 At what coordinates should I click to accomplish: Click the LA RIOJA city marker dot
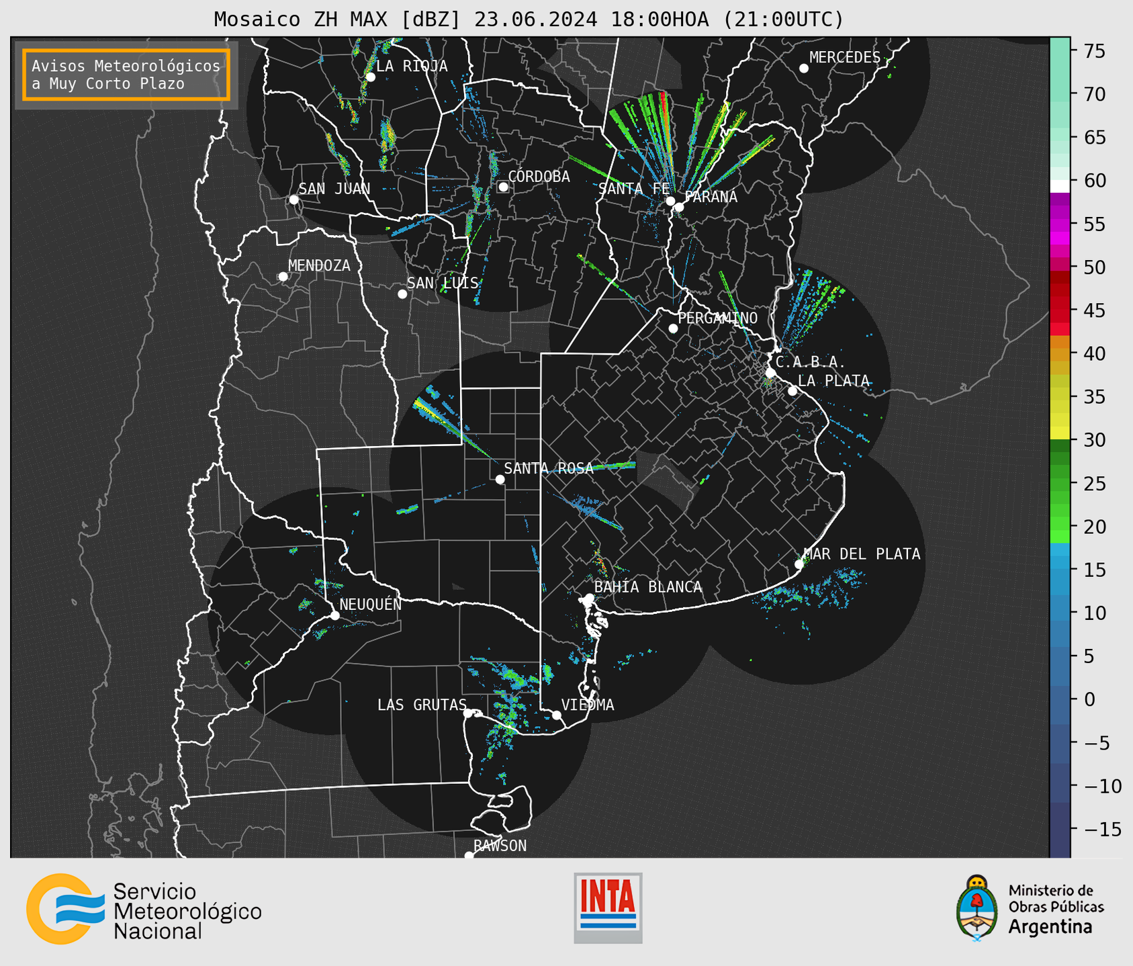click(x=371, y=77)
